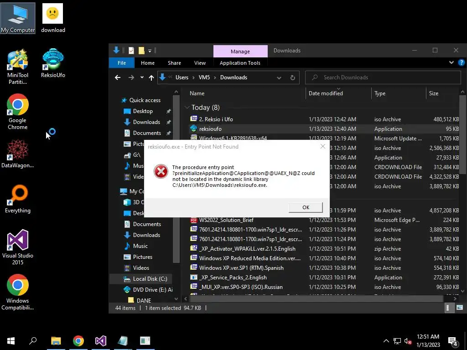
Task: Open Visual Studio from taskbar
Action: (x=101, y=341)
